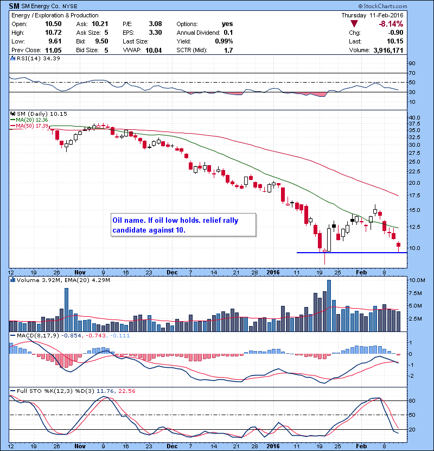The width and height of the screenshot is (434, 451).
Task: Click the SCTR (Mid) value 1.7
Action: click(228, 51)
